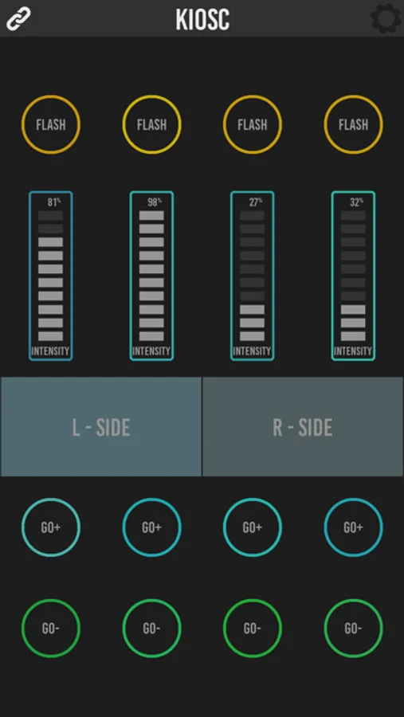Tap the third FLASH circle button

(x=253, y=124)
